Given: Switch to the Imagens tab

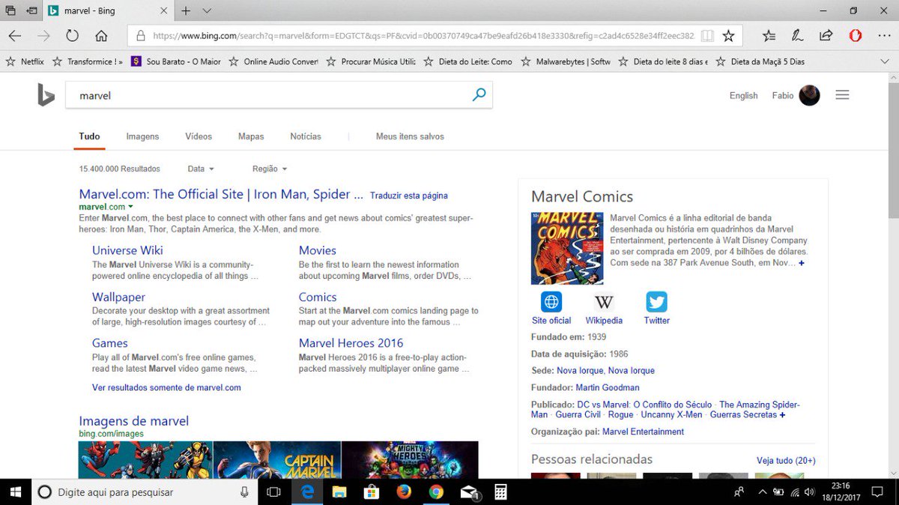Looking at the screenshot, I should (142, 136).
